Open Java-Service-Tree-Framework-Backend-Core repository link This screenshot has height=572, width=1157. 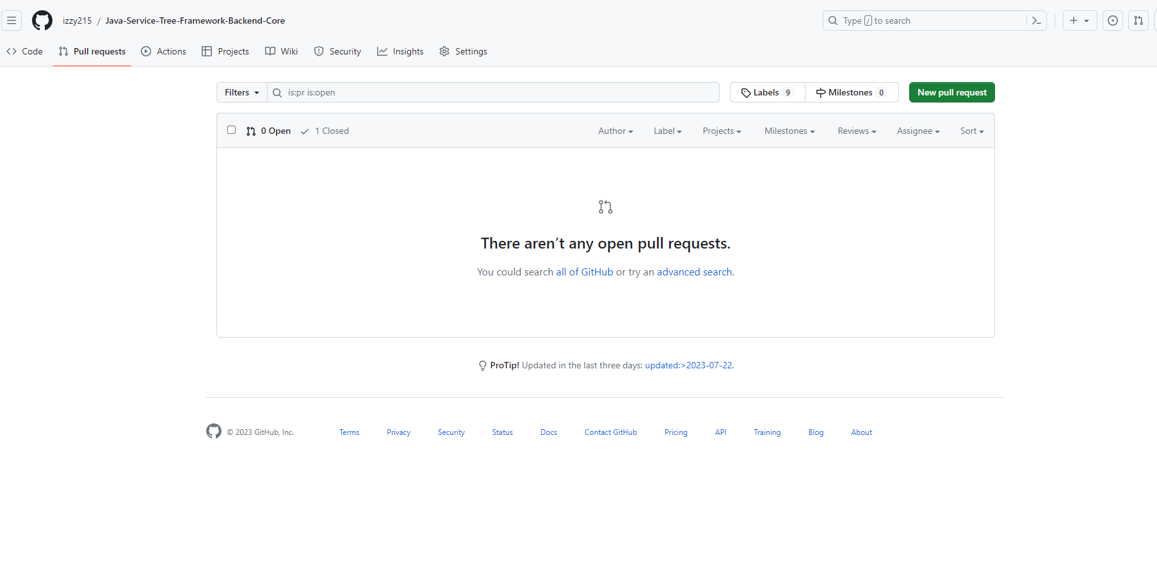point(195,20)
